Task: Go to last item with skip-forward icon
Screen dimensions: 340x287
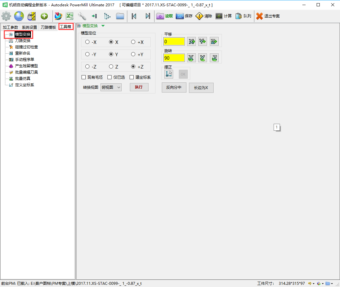Action: [148, 16]
